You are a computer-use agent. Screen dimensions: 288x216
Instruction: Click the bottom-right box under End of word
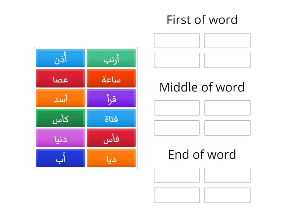(227, 195)
